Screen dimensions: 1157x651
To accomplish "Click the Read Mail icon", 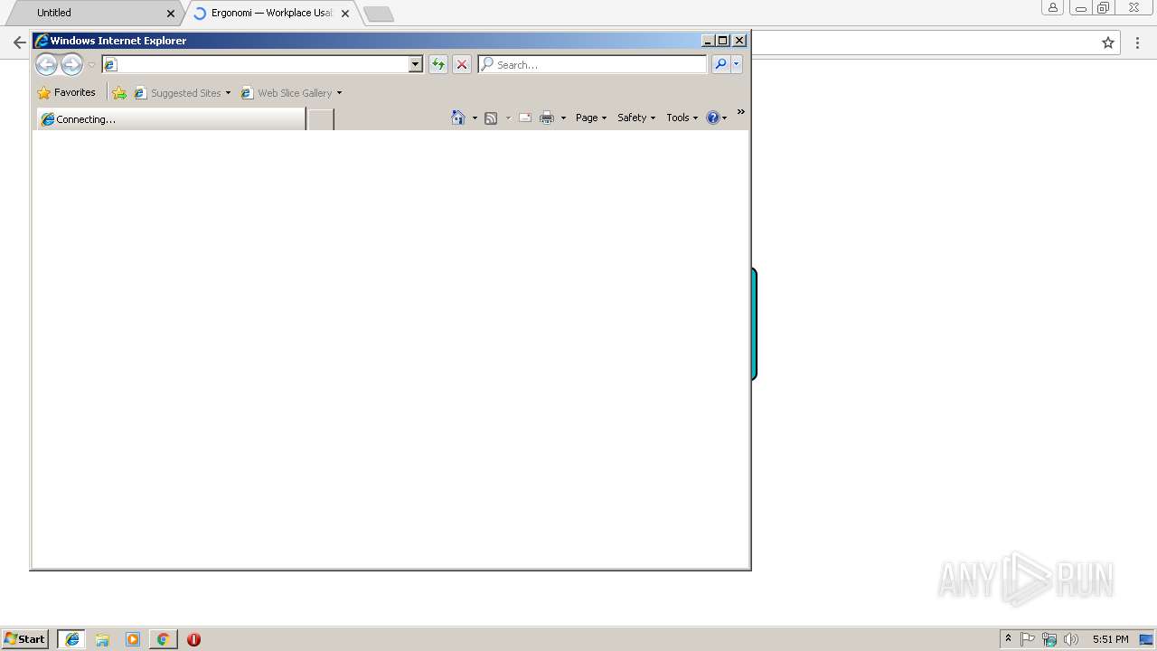I will 524,118.
